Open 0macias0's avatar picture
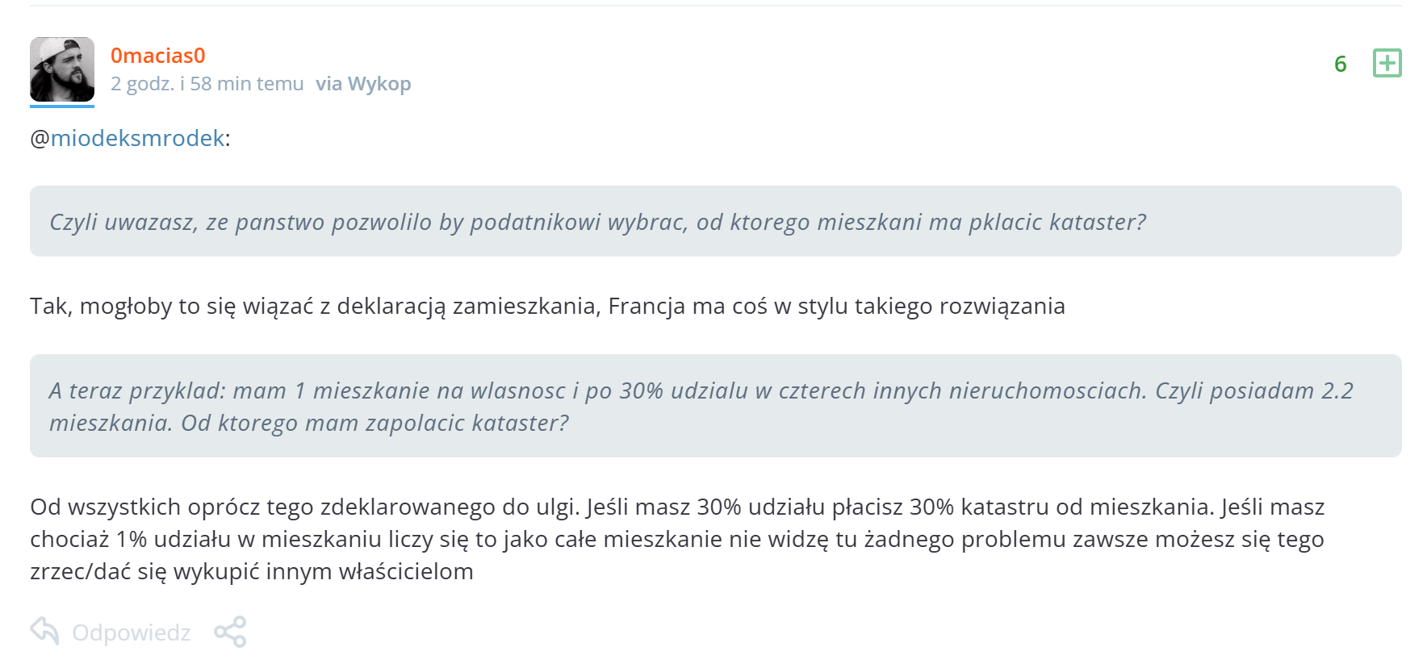 62,69
